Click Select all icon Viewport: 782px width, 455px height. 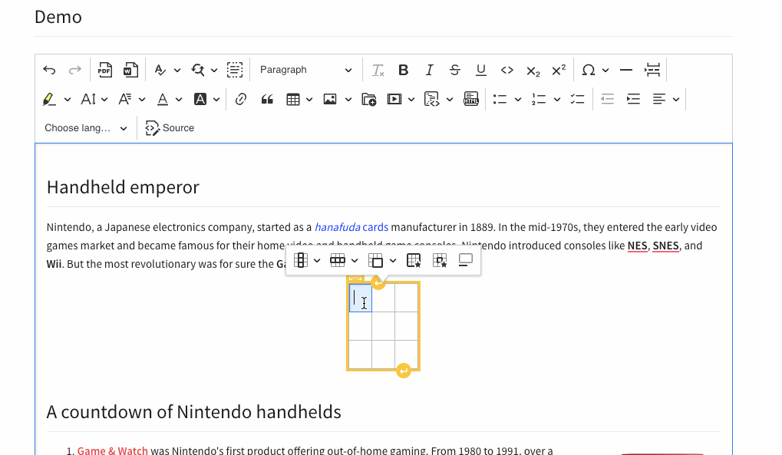pyautogui.click(x=234, y=70)
